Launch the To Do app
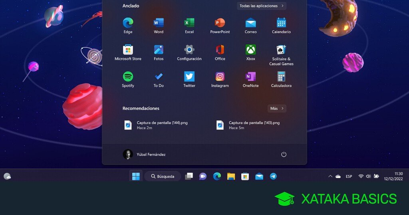 pyautogui.click(x=159, y=80)
